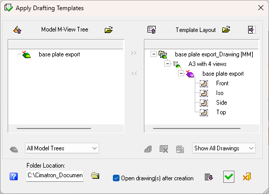Open the Show All Drawings dropdown
The width and height of the screenshot is (269, 194).
pyautogui.click(x=224, y=148)
